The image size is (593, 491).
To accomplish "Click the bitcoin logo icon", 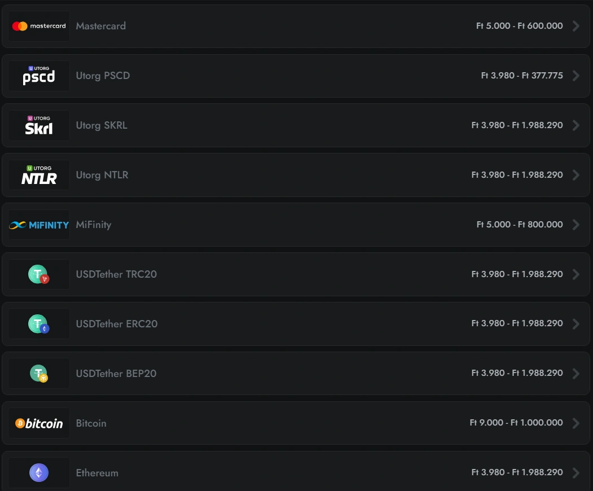I will pyautogui.click(x=39, y=423).
